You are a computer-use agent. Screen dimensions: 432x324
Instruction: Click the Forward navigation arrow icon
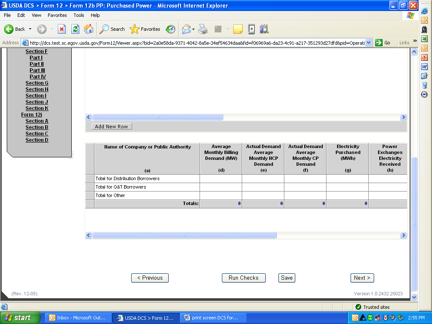click(x=42, y=29)
